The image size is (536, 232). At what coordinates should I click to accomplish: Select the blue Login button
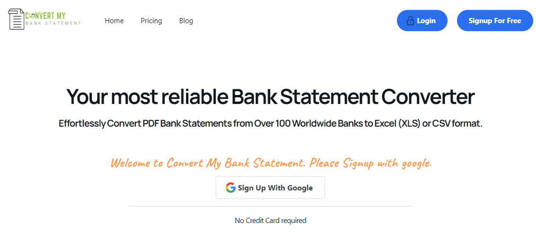422,20
